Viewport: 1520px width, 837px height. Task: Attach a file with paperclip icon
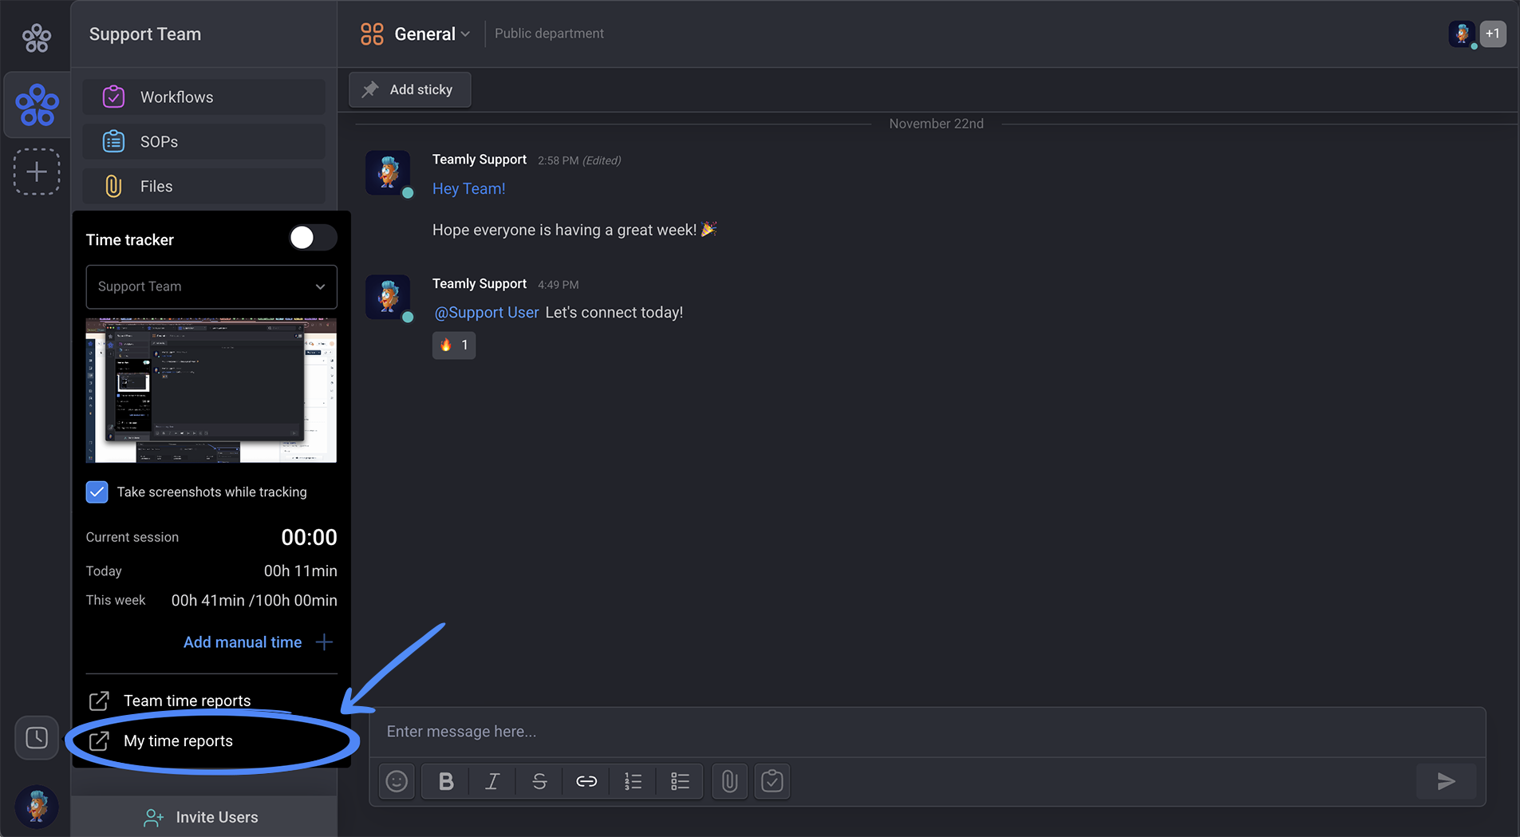point(729,781)
